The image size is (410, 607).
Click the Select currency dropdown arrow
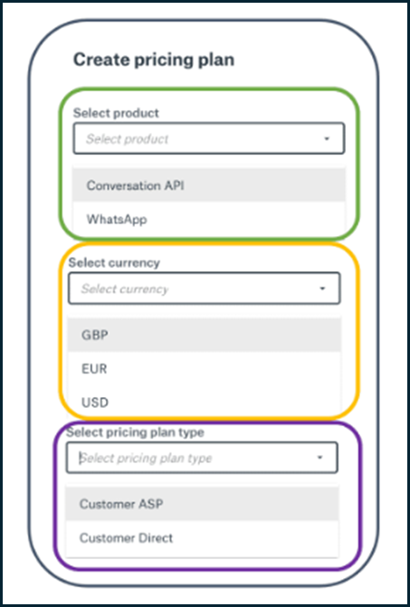coord(322,289)
